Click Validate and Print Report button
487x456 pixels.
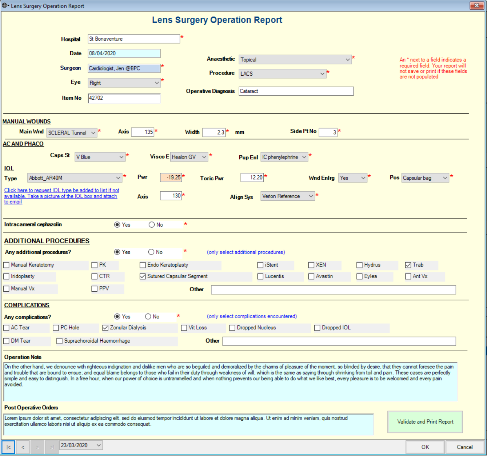point(425,422)
